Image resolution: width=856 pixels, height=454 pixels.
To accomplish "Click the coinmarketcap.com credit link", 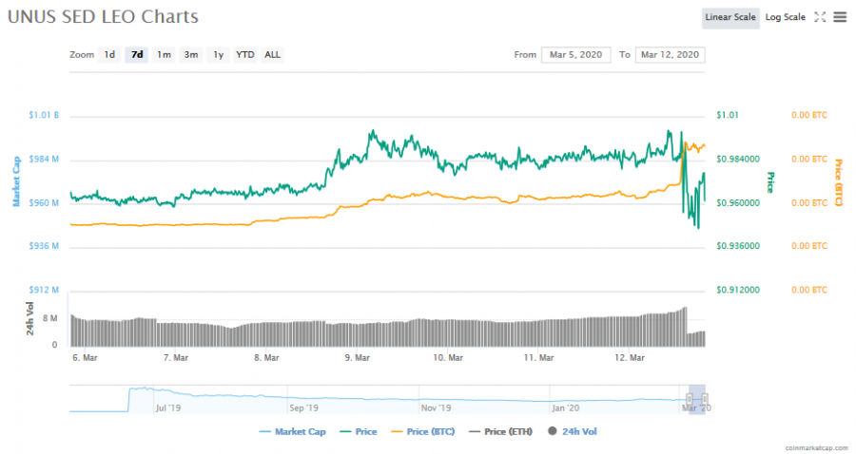I will coord(817,448).
